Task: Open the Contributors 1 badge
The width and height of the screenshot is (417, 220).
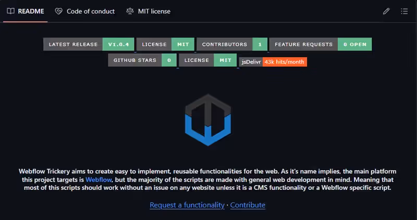Action: click(232, 44)
